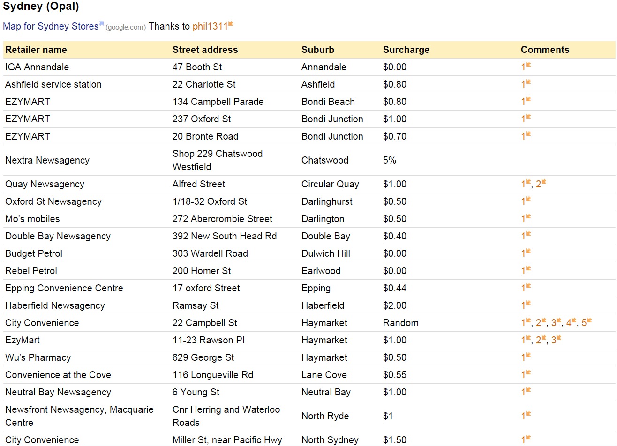Select the 272 Abercrombie Street address
617x446 pixels.
(x=222, y=219)
